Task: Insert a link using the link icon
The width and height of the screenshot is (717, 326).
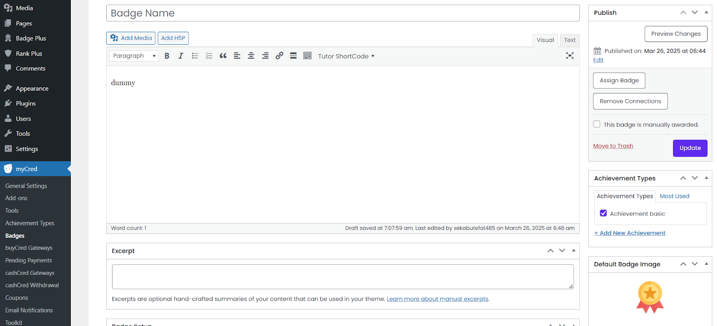Action: [x=279, y=56]
